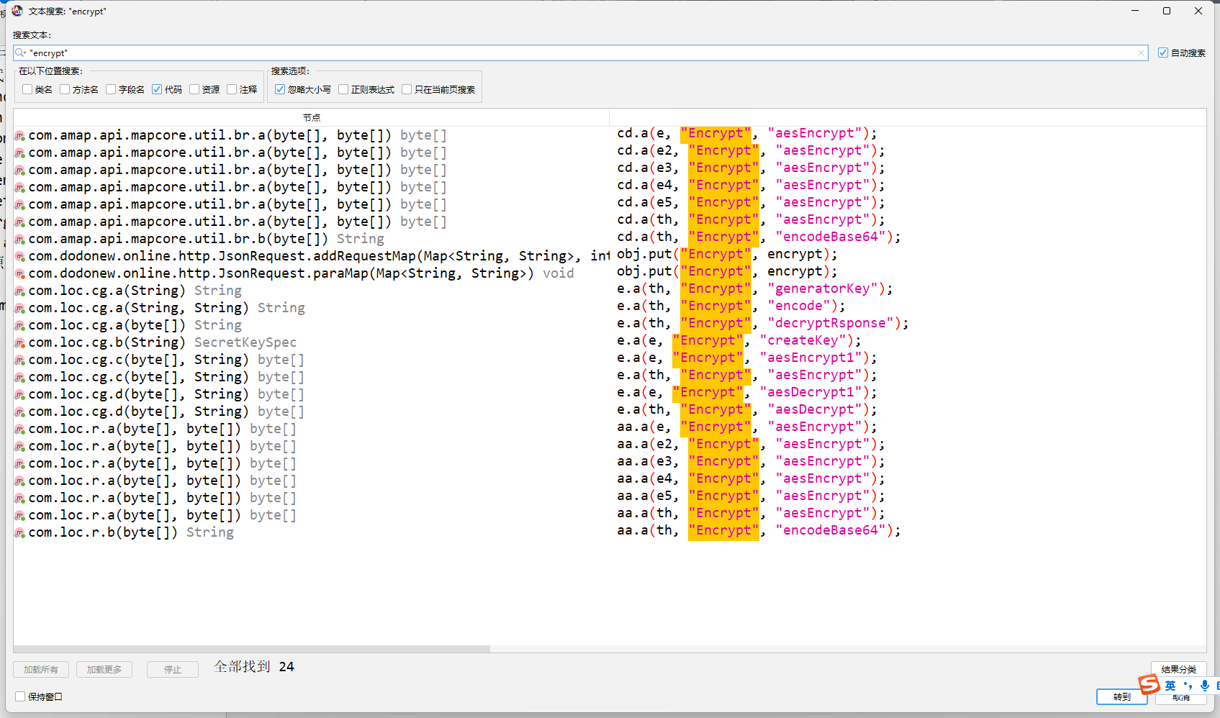Click code cd.a(th, "Encrypt", "encodeBase64")
The height and width of the screenshot is (718, 1220).
pyautogui.click(x=759, y=237)
